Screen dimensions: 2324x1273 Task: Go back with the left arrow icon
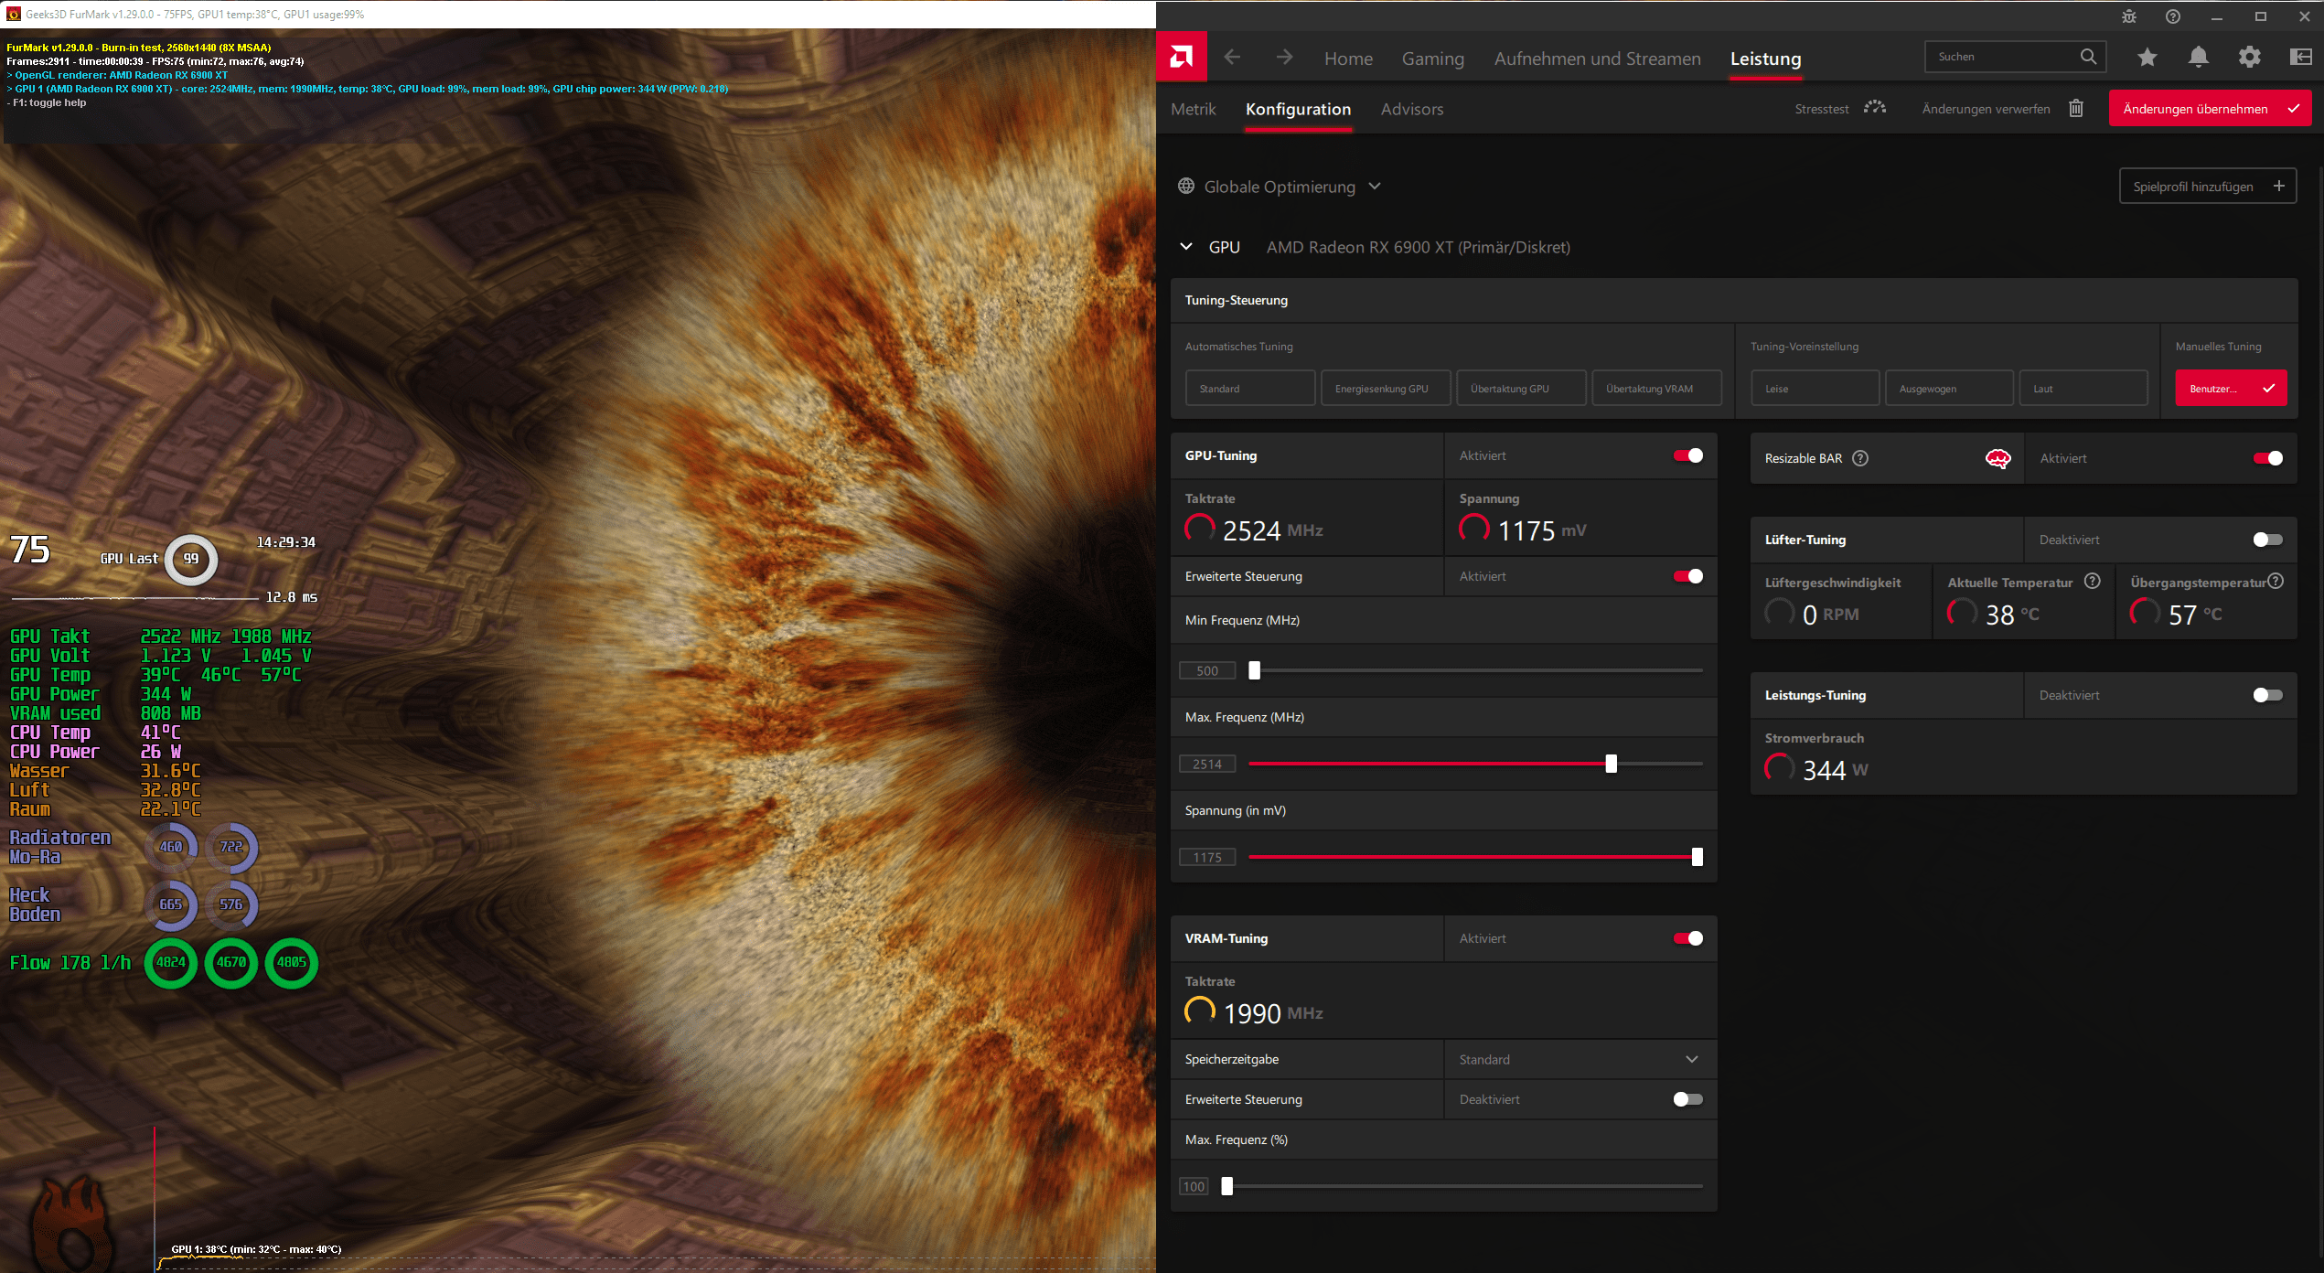[1232, 58]
